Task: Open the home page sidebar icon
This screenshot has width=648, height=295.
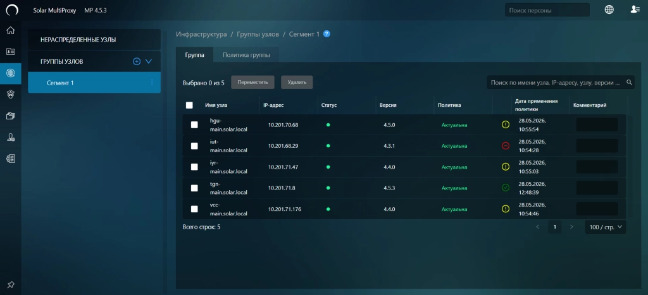Action: (11, 30)
